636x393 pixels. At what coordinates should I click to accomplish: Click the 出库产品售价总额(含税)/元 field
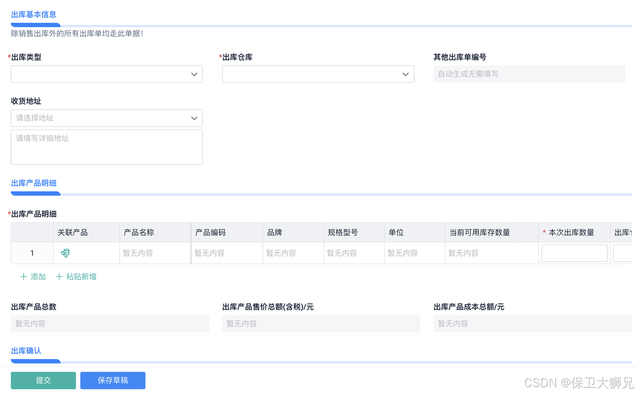[321, 324]
